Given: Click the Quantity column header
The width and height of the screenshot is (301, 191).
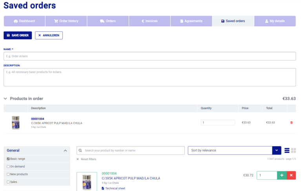Looking at the screenshot, I should (206, 108).
